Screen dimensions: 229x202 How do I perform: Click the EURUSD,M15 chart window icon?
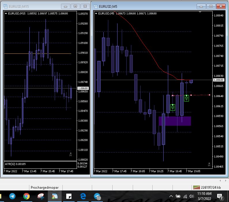(5, 6)
